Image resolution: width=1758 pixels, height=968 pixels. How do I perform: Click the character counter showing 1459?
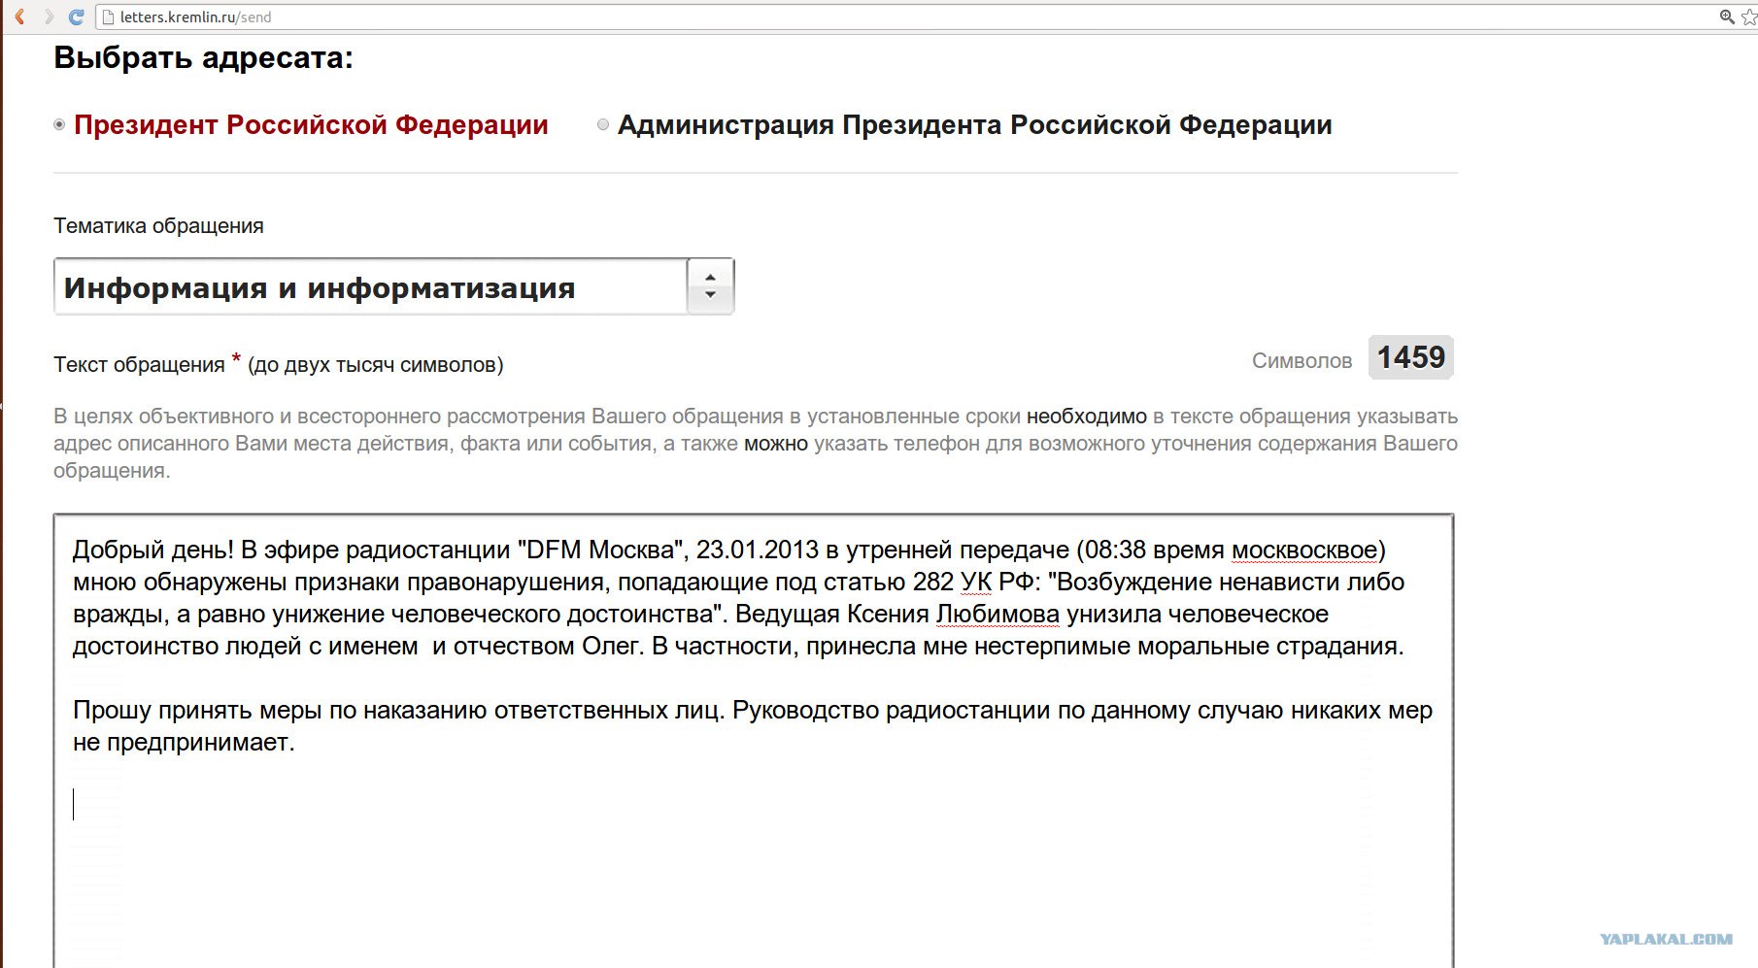pyautogui.click(x=1410, y=357)
